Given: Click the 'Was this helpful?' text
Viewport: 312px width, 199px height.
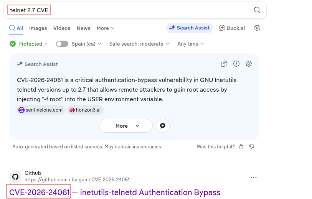Looking at the screenshot, I should tap(216, 147).
